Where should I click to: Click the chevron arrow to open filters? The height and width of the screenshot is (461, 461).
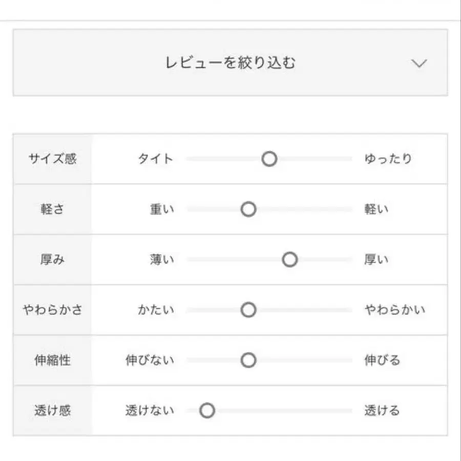pos(420,63)
